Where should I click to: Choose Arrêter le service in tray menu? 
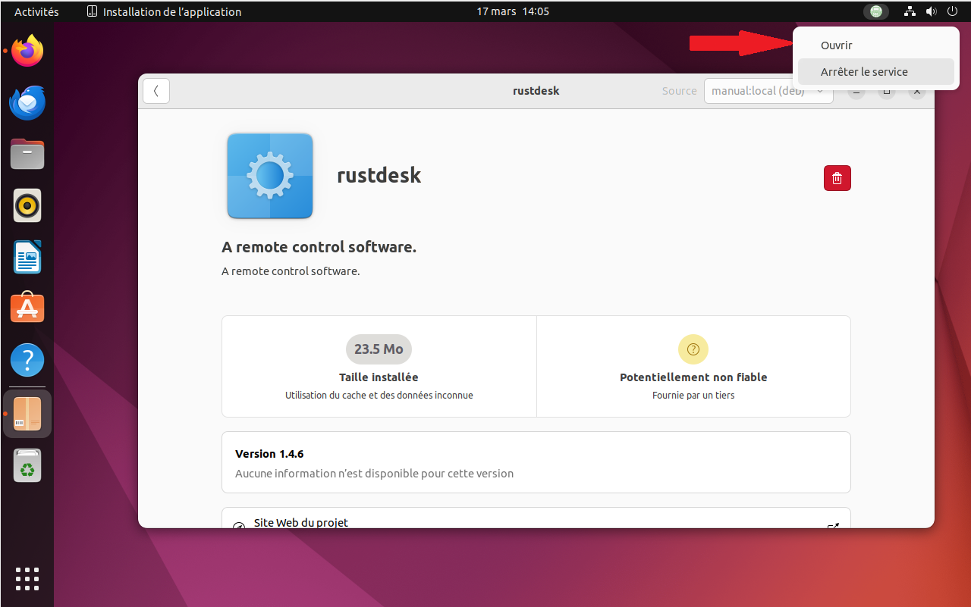[876, 72]
